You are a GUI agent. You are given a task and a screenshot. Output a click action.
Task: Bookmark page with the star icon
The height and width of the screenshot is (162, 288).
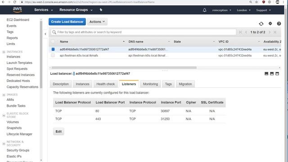(256, 2)
